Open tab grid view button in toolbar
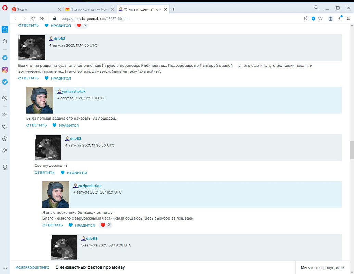The width and height of the screenshot is (354, 274). [42, 18]
